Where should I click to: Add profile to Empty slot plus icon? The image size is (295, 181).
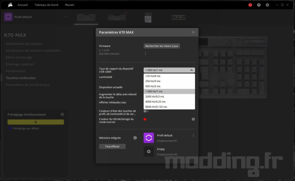[x=149, y=152]
